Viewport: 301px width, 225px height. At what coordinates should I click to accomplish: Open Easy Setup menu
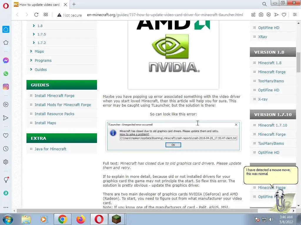point(295,15)
